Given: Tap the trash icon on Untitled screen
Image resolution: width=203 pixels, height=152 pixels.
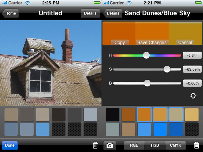Looking at the screenshot, I should [95, 145].
